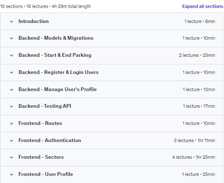The width and height of the screenshot is (224, 183).
Task: Expand Frontend - Authentication chevron
Action: coord(12,141)
